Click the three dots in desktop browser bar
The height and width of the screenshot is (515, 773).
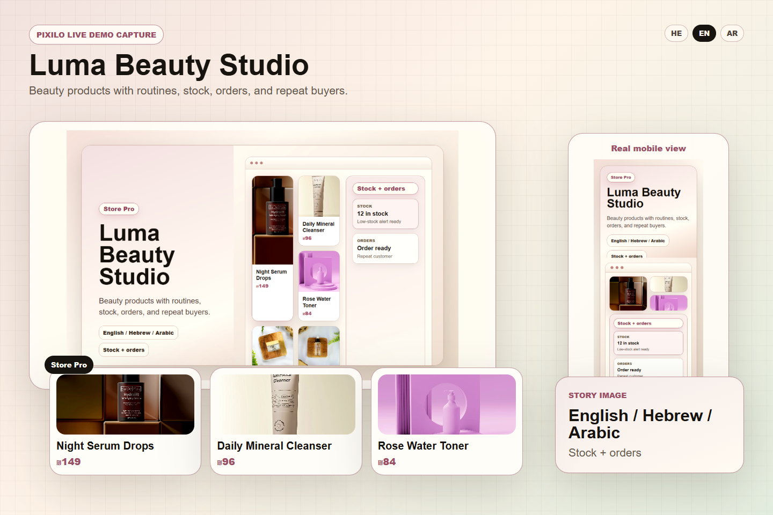pyautogui.click(x=257, y=163)
